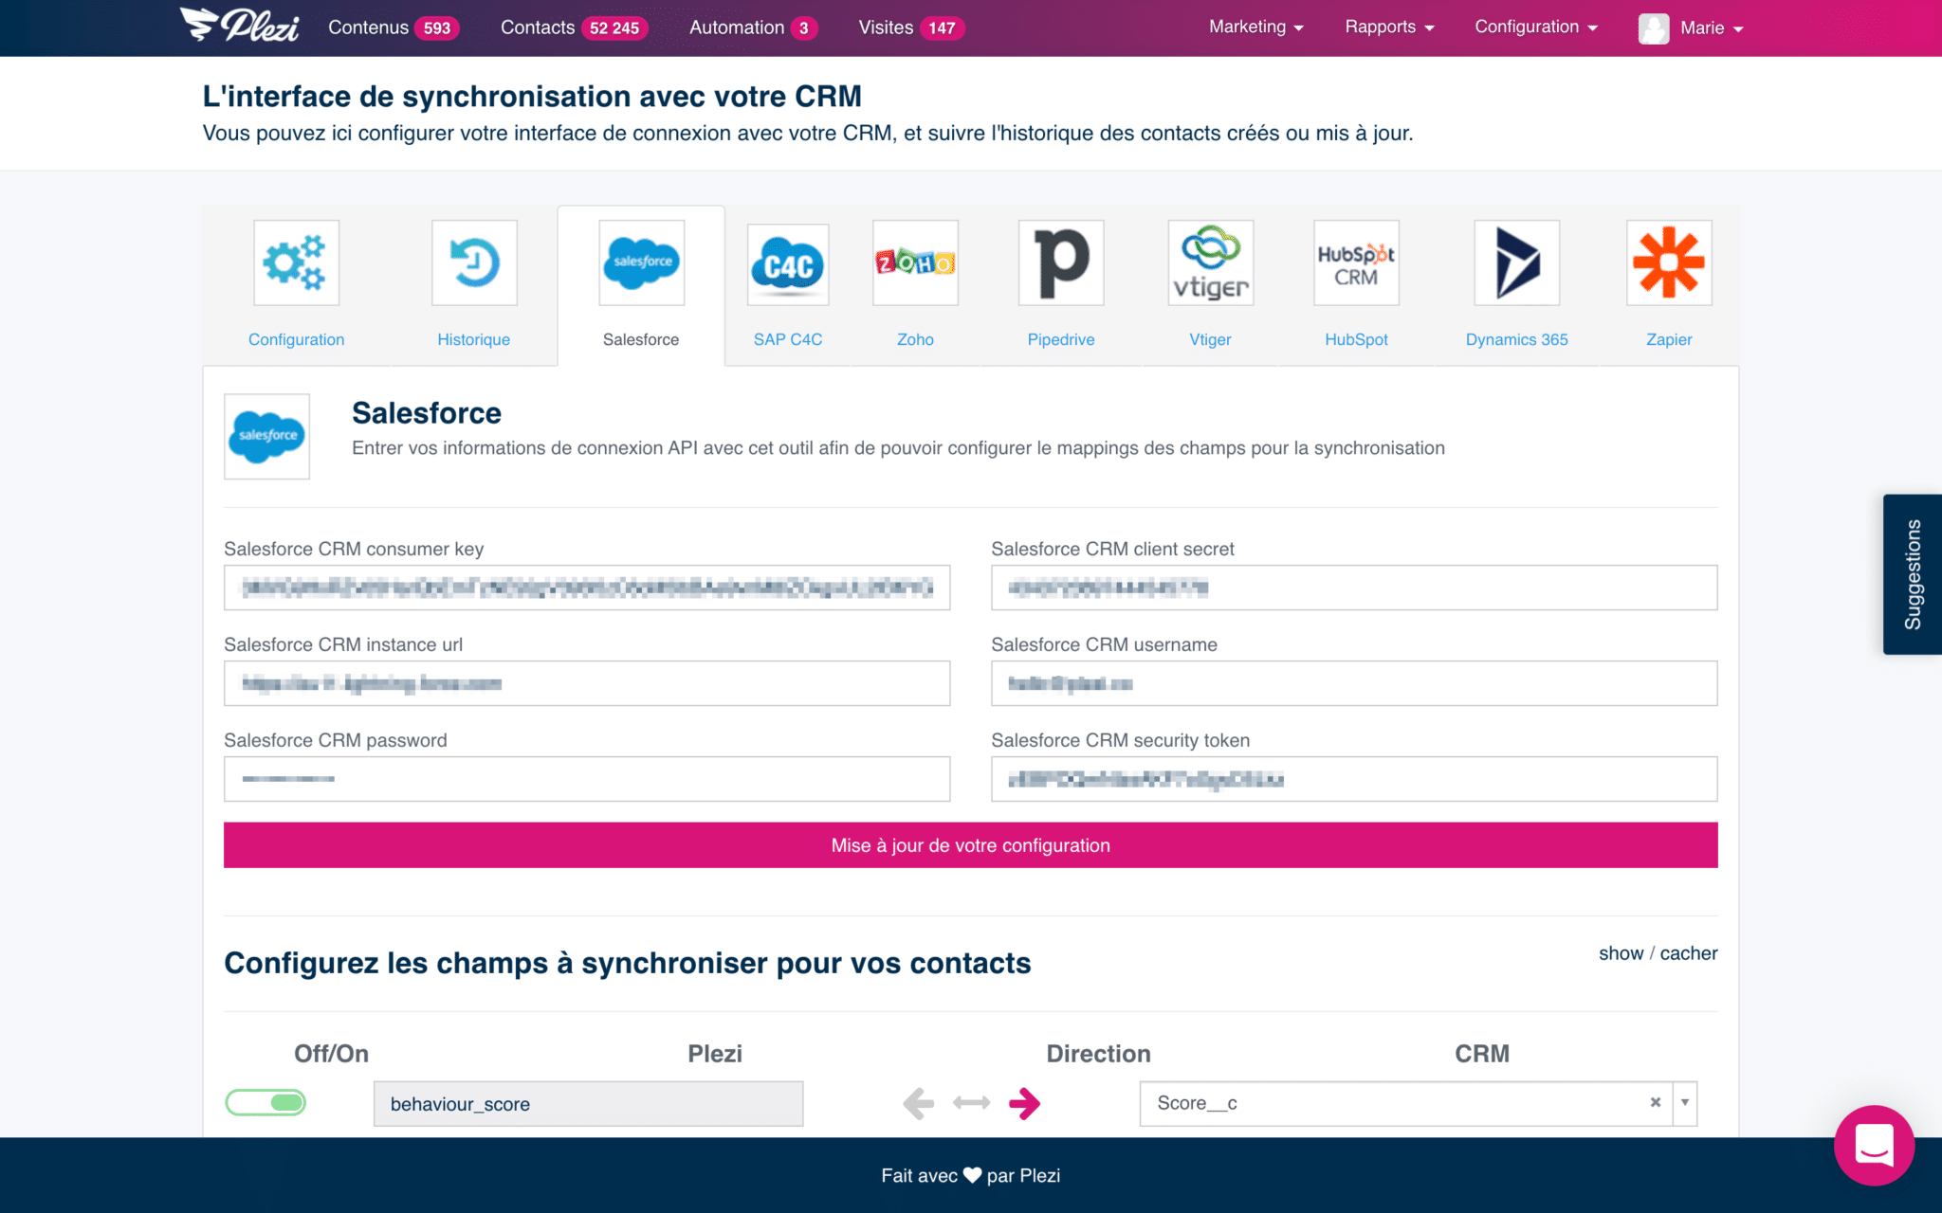Image resolution: width=1942 pixels, height=1213 pixels.
Task: Focus the Salesforce CRM password field
Action: (587, 779)
